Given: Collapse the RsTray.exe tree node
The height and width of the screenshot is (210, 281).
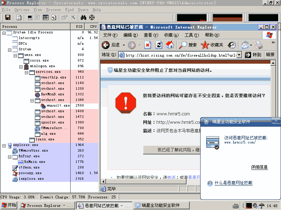Looking at the screenshot, I should (x=10, y=157).
